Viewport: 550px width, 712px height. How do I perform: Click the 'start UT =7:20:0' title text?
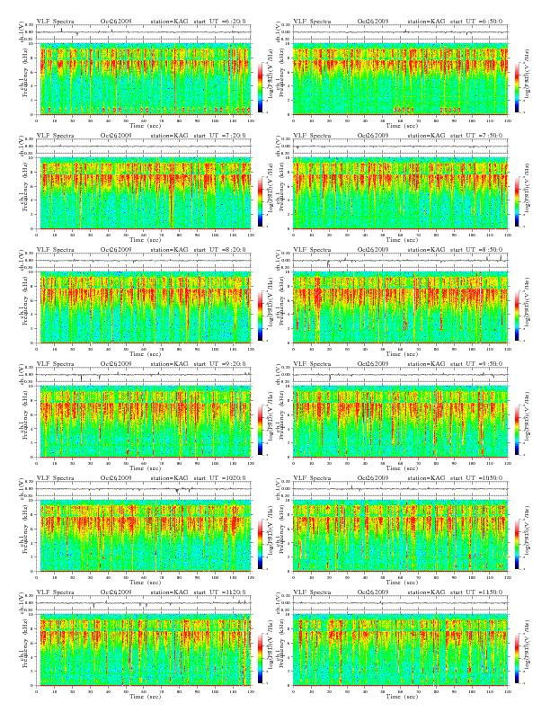click(x=220, y=136)
